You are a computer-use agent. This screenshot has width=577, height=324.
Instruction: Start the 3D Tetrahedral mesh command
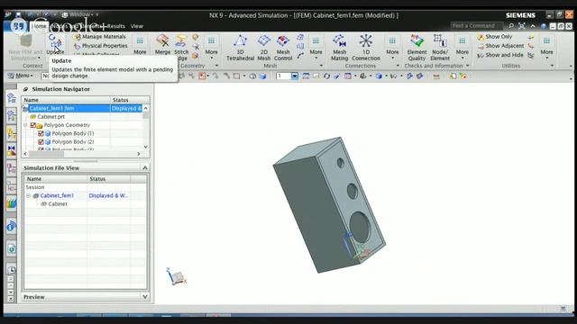click(x=240, y=48)
